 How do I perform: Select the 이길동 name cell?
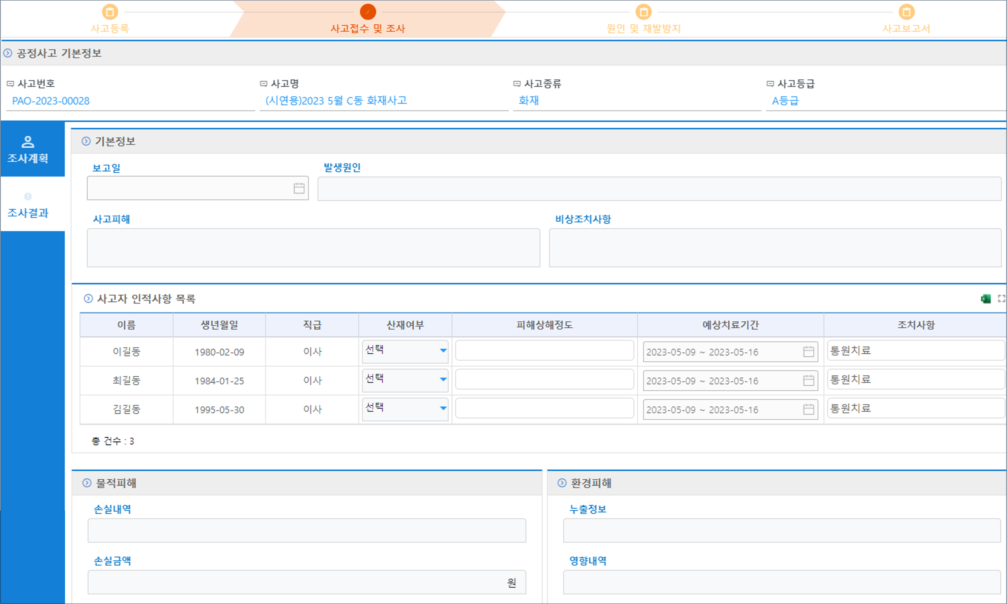[x=127, y=352]
